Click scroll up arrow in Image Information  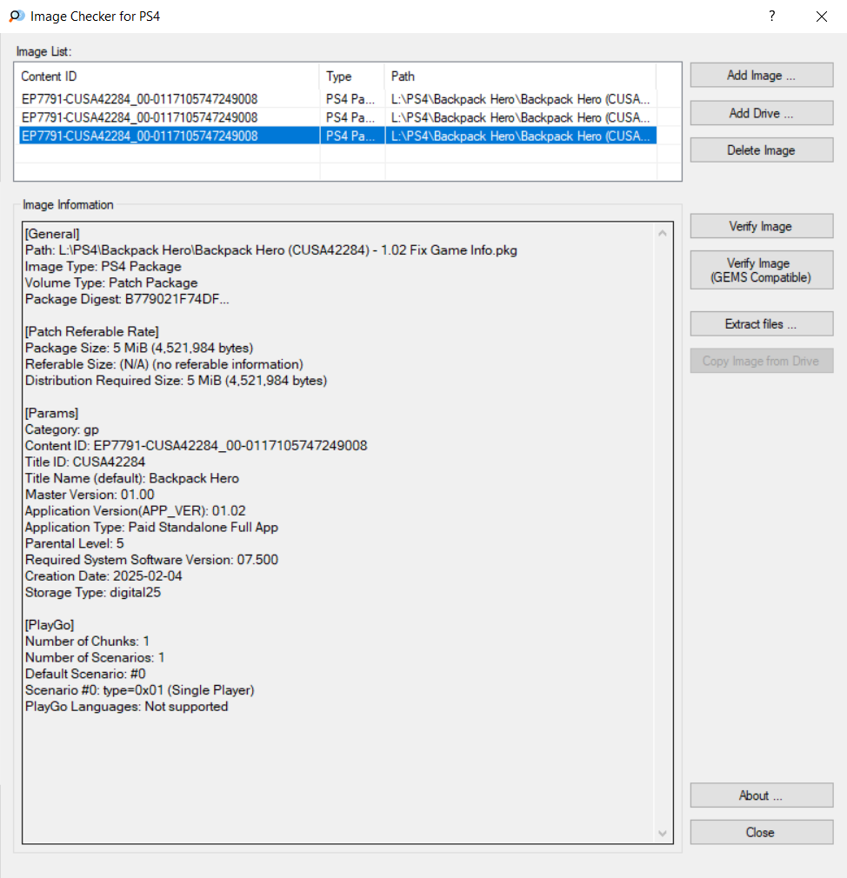pyautogui.click(x=663, y=234)
